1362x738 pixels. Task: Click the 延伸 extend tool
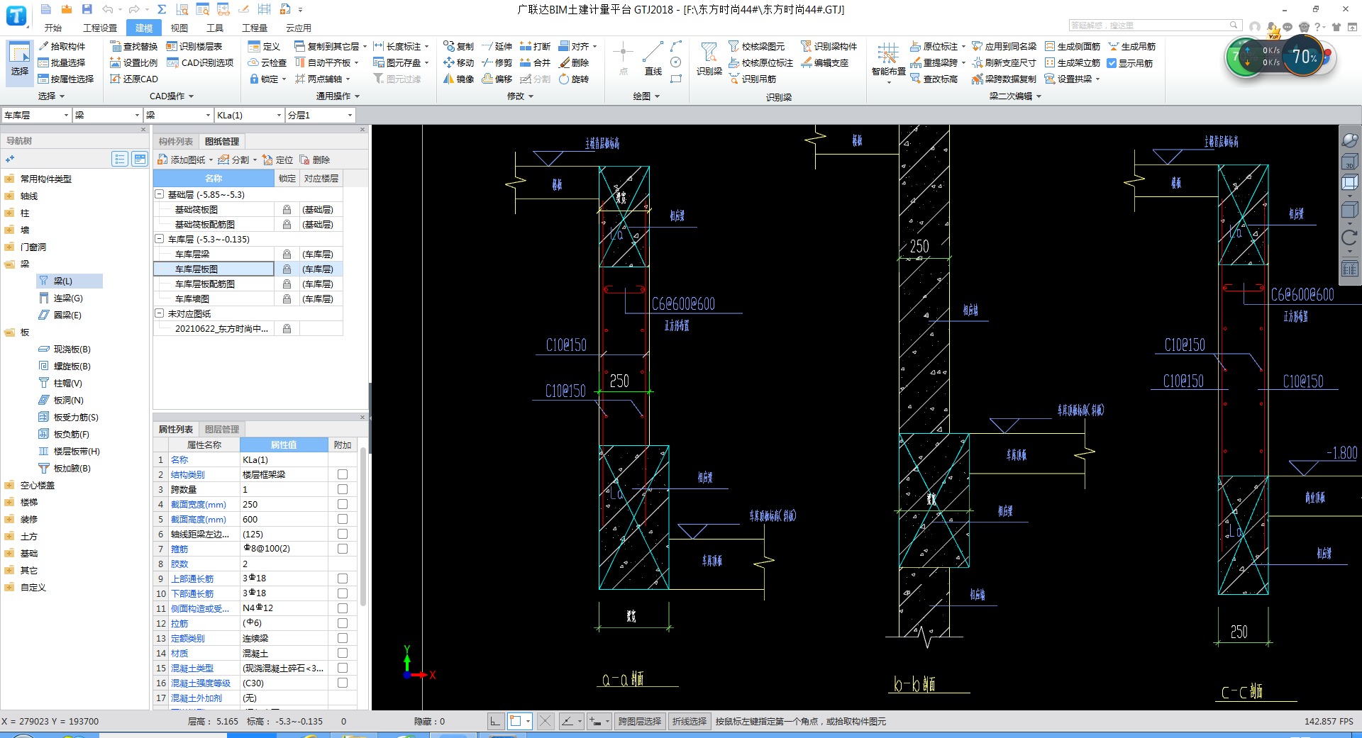[497, 46]
